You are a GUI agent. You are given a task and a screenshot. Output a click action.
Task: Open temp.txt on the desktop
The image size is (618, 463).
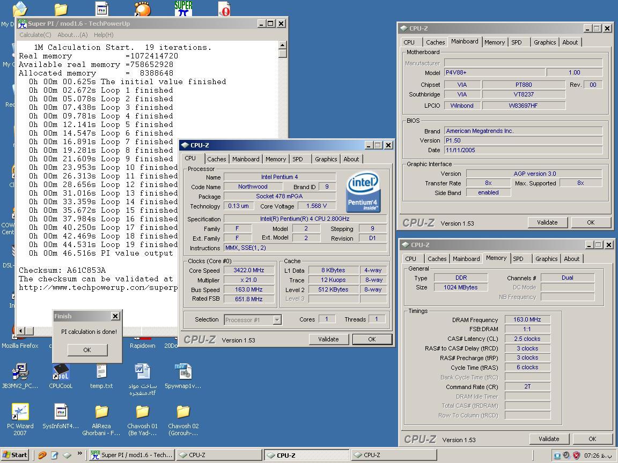[x=101, y=376]
